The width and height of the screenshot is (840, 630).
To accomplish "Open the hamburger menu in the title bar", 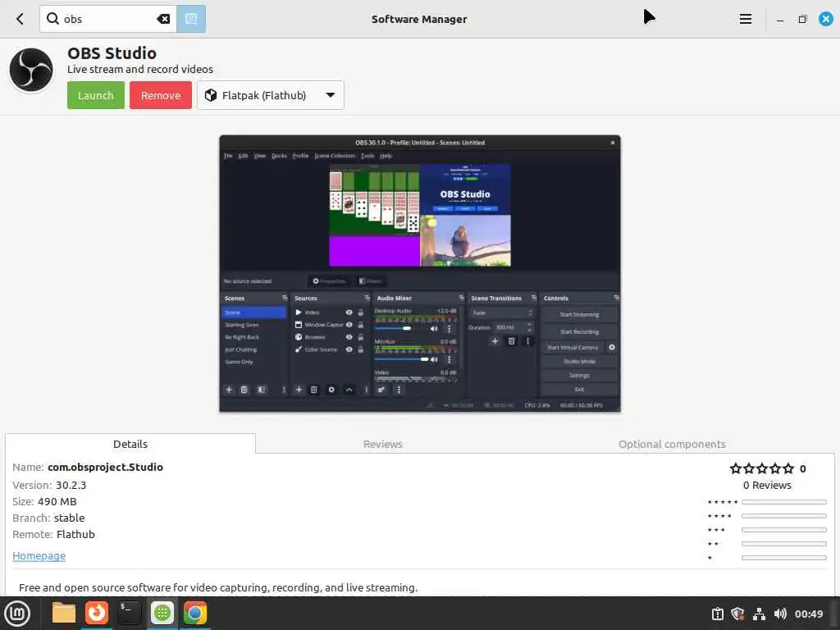I will tap(745, 20).
